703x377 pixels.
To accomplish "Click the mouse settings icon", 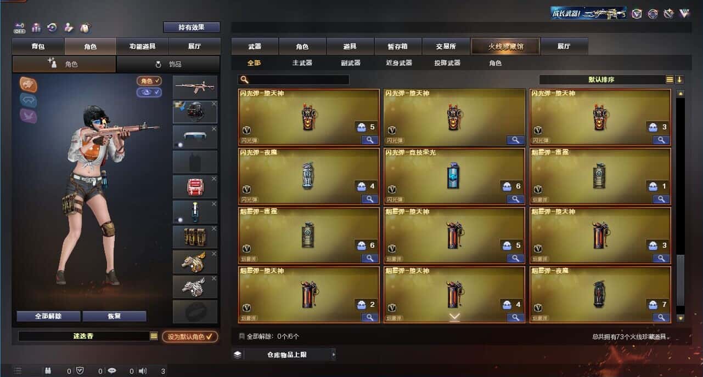I will (x=85, y=27).
